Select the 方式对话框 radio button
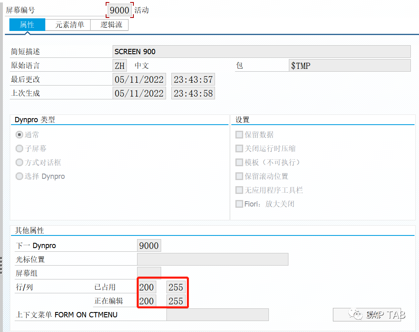 [19, 163]
